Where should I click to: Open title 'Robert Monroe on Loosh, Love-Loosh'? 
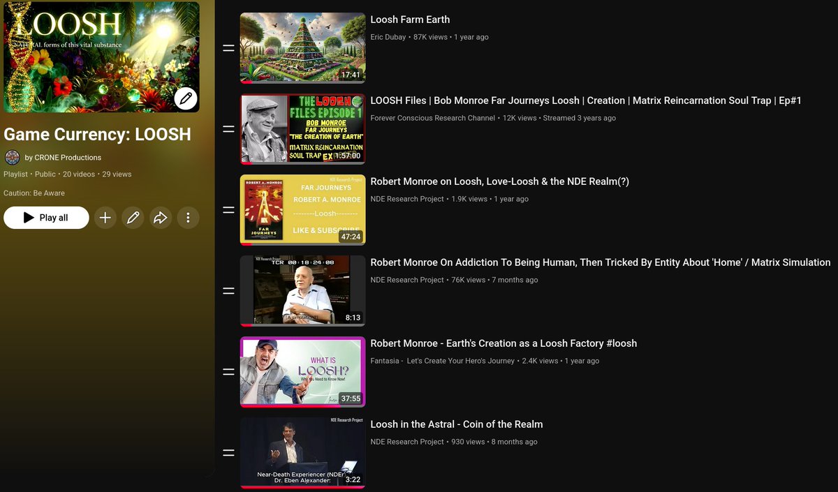click(500, 181)
